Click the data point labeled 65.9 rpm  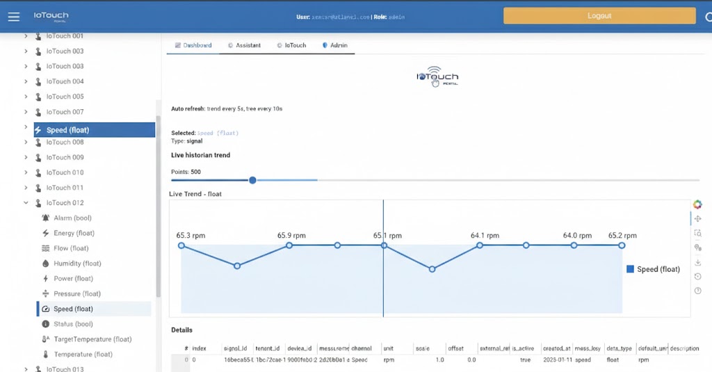[x=289, y=245]
